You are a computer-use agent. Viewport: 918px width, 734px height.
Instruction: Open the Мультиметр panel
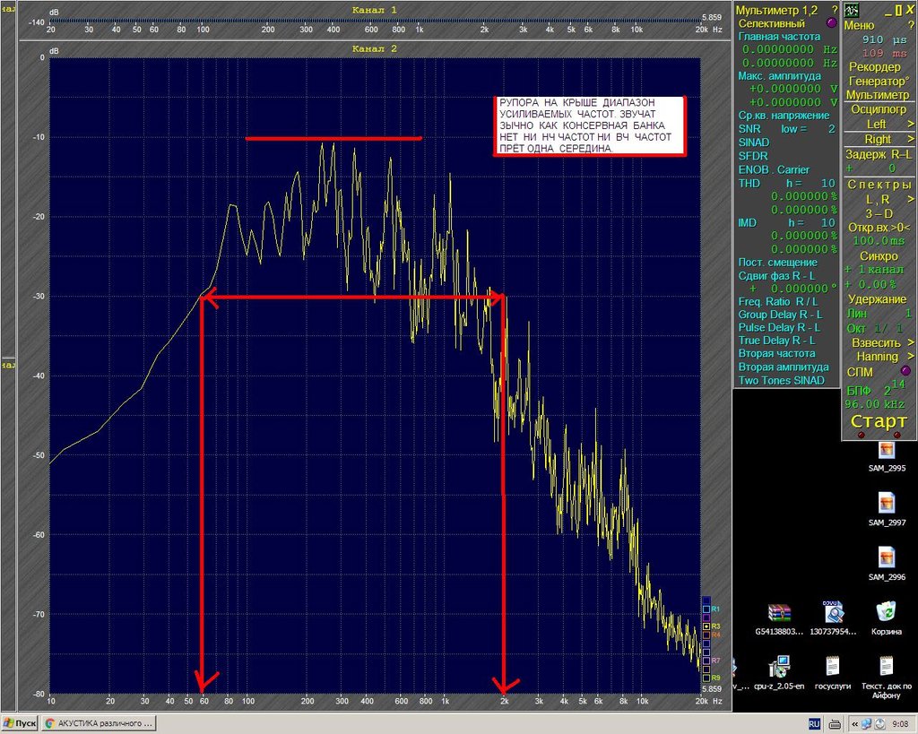878,95
